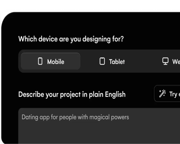
Task: Click the desktop monitor icon for Web
Action: tap(165, 61)
